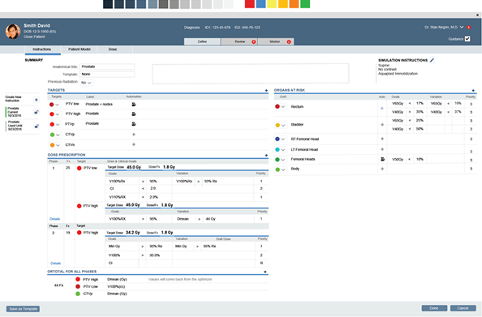Select the red color swatch

point(250,4)
